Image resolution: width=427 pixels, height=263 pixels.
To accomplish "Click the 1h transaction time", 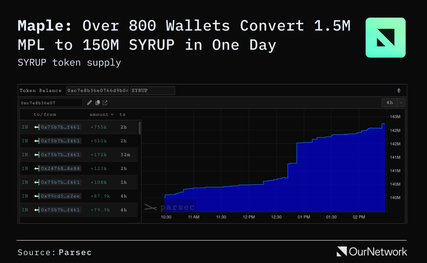I will coord(124,182).
